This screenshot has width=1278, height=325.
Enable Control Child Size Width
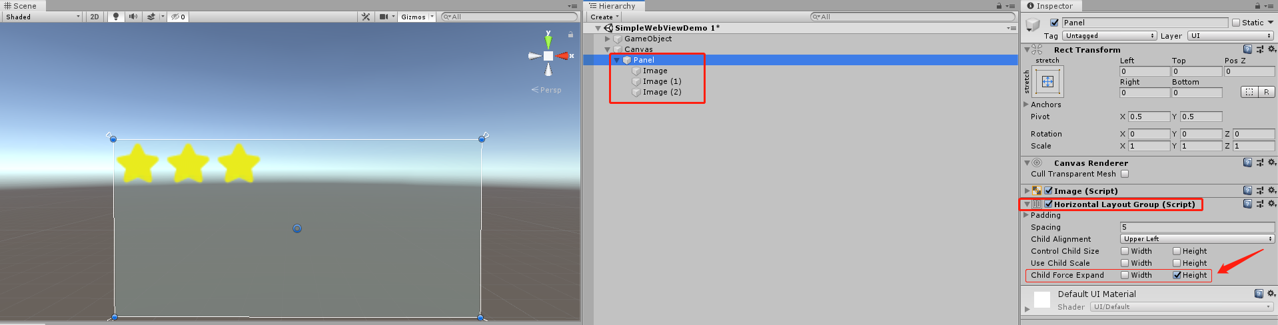coord(1125,251)
